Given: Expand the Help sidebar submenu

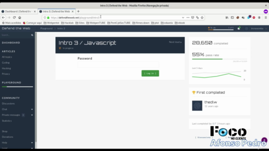Looking at the screenshot, I should [x=32, y=143].
